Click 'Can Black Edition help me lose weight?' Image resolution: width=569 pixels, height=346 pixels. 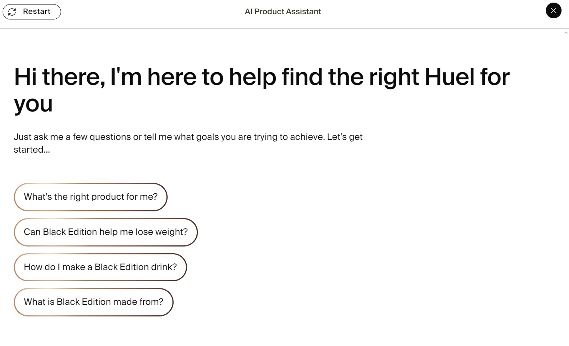pyautogui.click(x=105, y=232)
